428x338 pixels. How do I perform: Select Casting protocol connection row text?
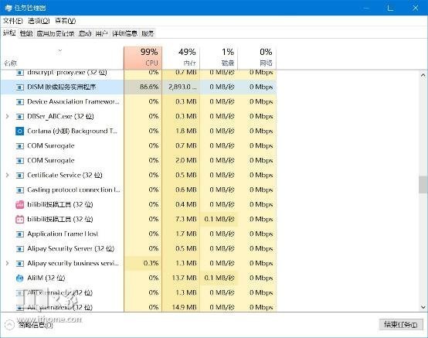(x=73, y=190)
